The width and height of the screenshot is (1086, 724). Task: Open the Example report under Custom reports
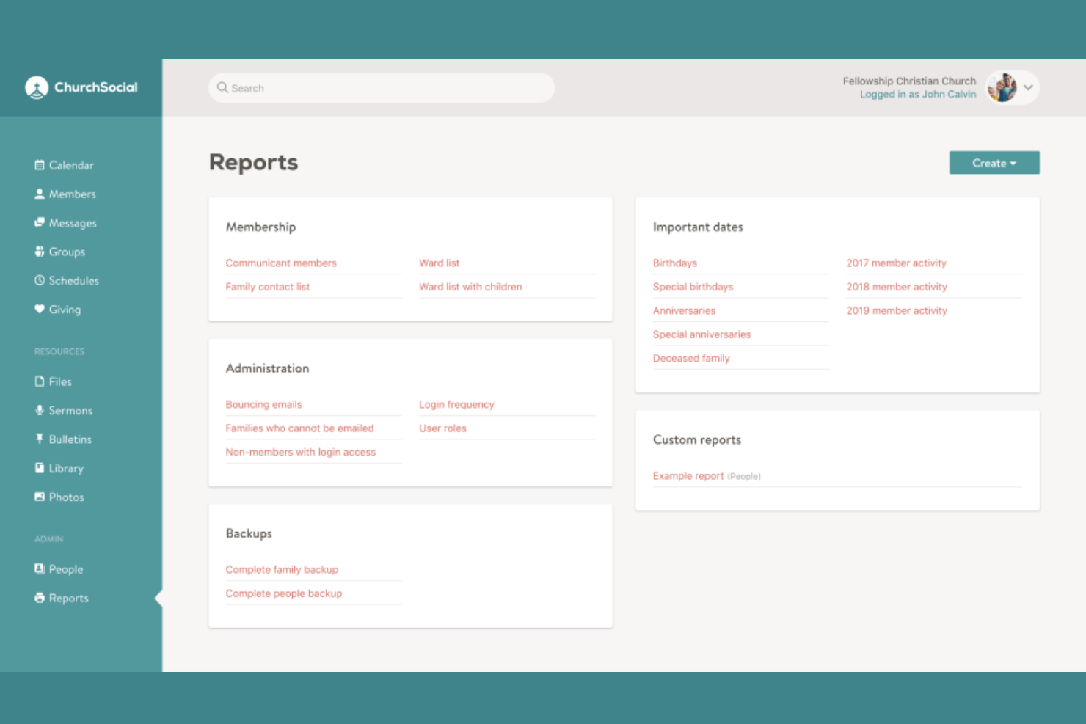(x=688, y=475)
